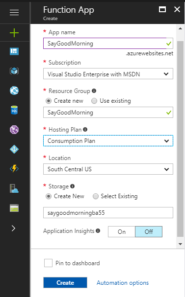Screen dimensions: 185x297
Task: Click the .azurewebsites.net suffix text
Action: point(149,53)
